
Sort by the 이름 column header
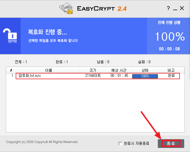pyautogui.click(x=49, y=70)
